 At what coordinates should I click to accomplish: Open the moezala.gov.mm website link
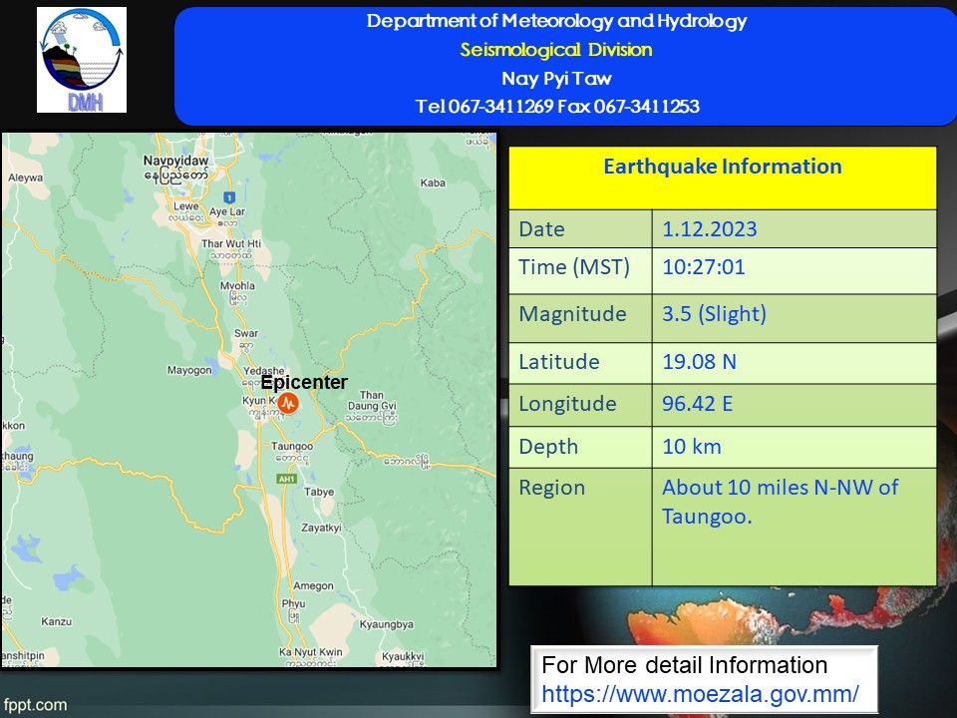click(700, 692)
